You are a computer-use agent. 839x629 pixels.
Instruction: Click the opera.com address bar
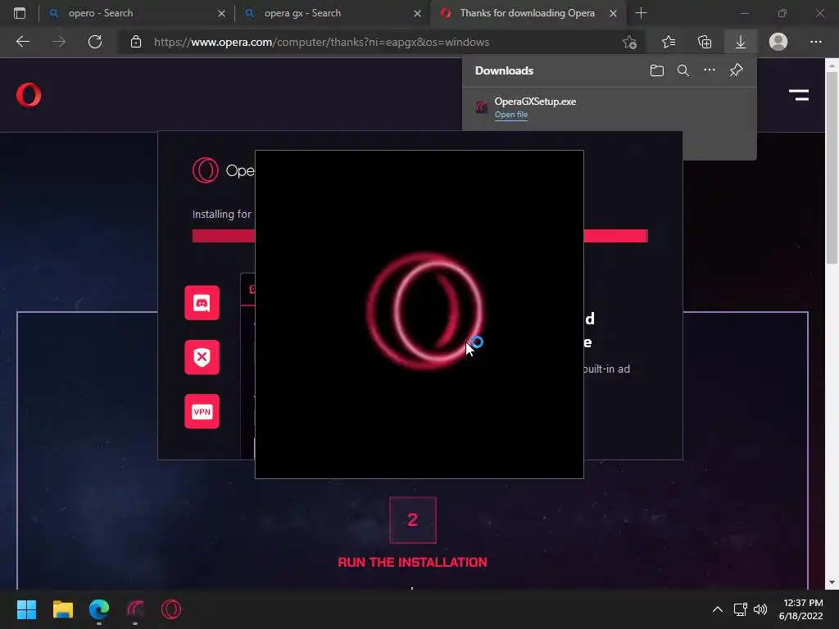click(x=321, y=42)
